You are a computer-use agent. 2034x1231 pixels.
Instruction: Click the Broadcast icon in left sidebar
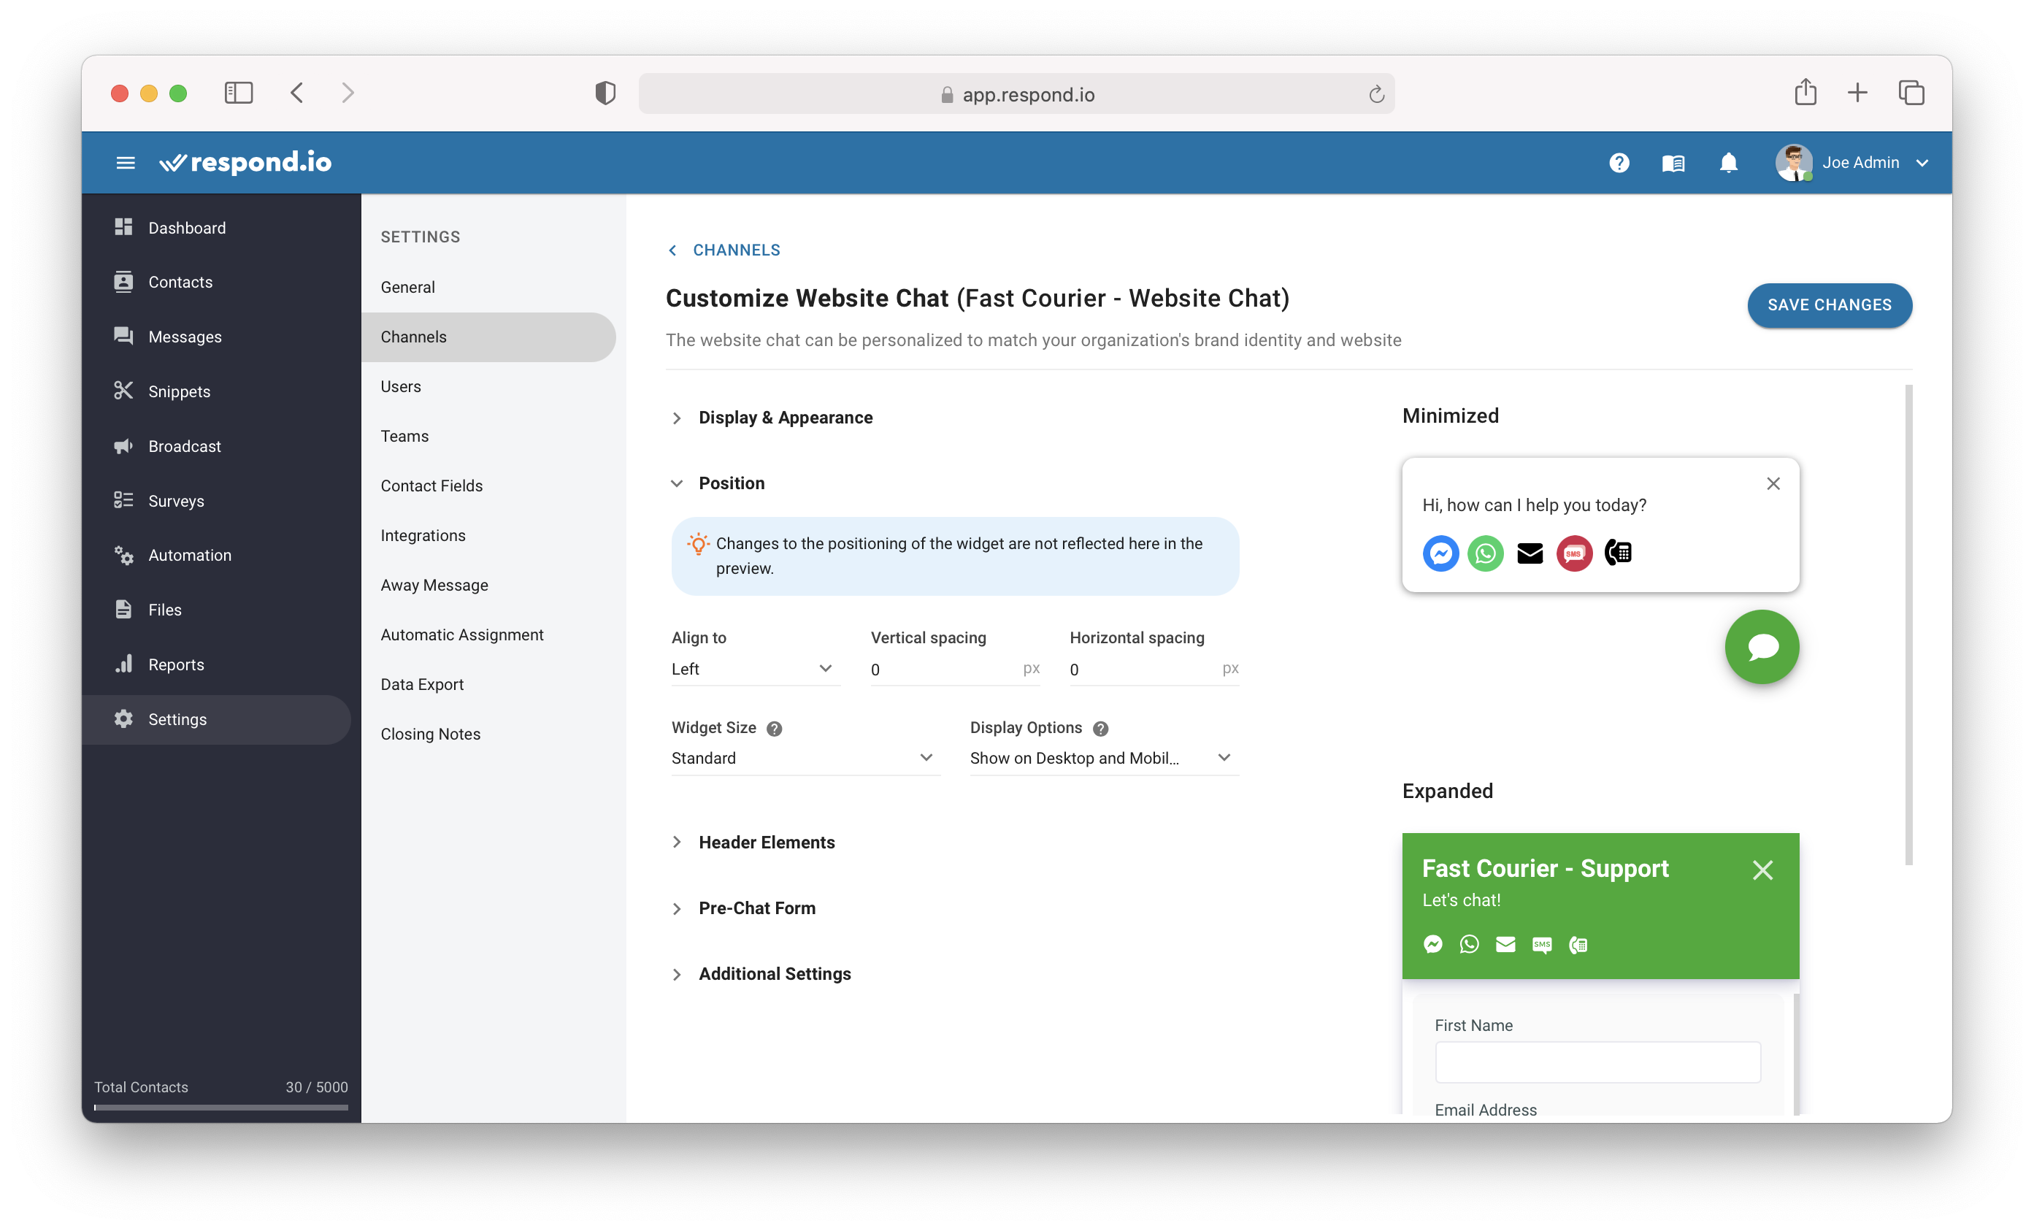123,446
